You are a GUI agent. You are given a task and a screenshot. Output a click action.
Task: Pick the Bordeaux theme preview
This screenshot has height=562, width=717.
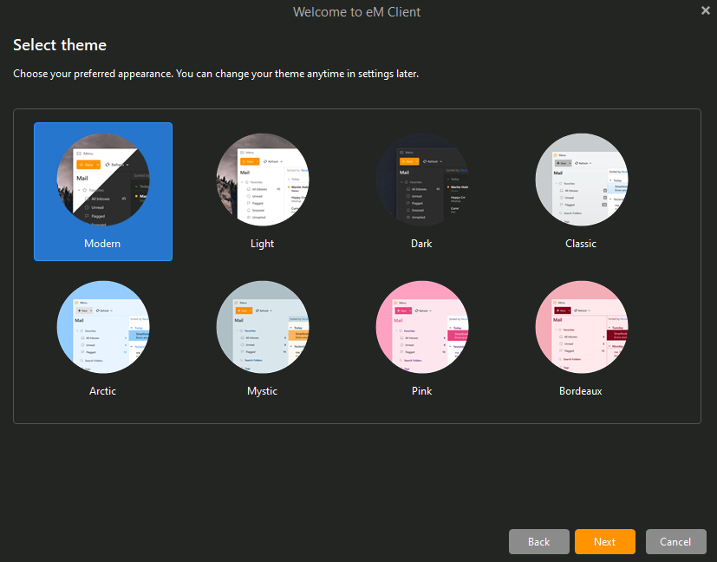tap(580, 327)
